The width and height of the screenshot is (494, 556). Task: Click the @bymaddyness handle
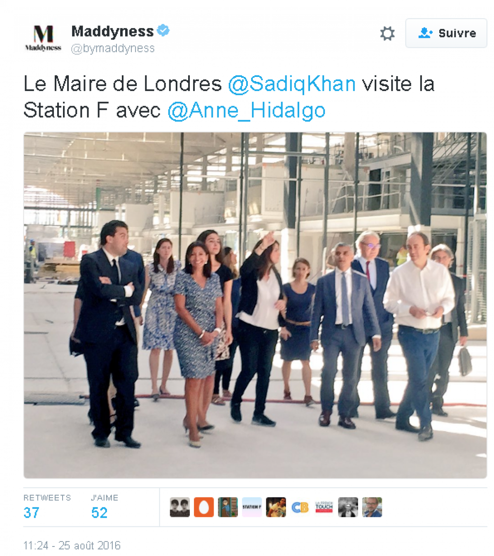(113, 49)
